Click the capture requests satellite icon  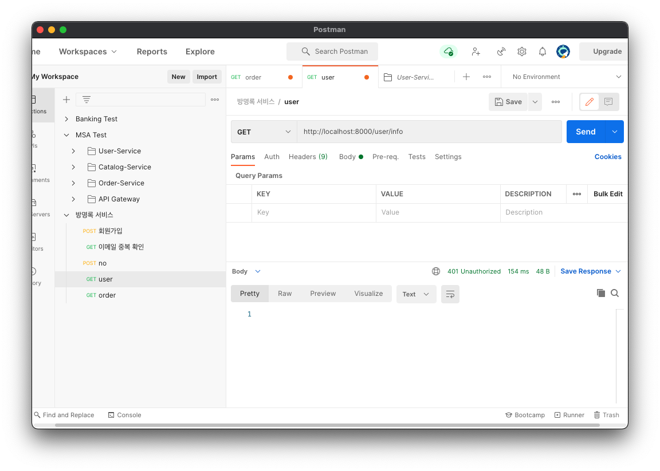pyautogui.click(x=501, y=52)
